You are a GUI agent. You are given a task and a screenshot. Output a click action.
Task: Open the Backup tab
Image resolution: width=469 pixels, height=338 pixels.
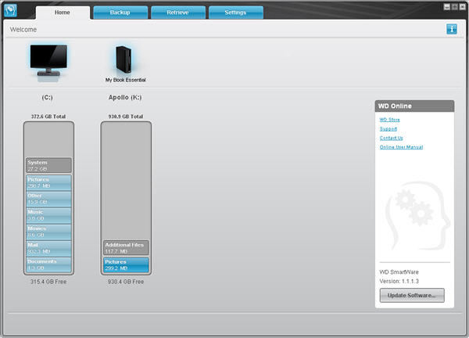[120, 13]
